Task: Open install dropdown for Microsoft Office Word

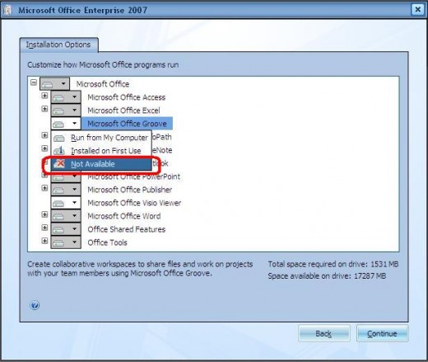Action: coord(66,216)
